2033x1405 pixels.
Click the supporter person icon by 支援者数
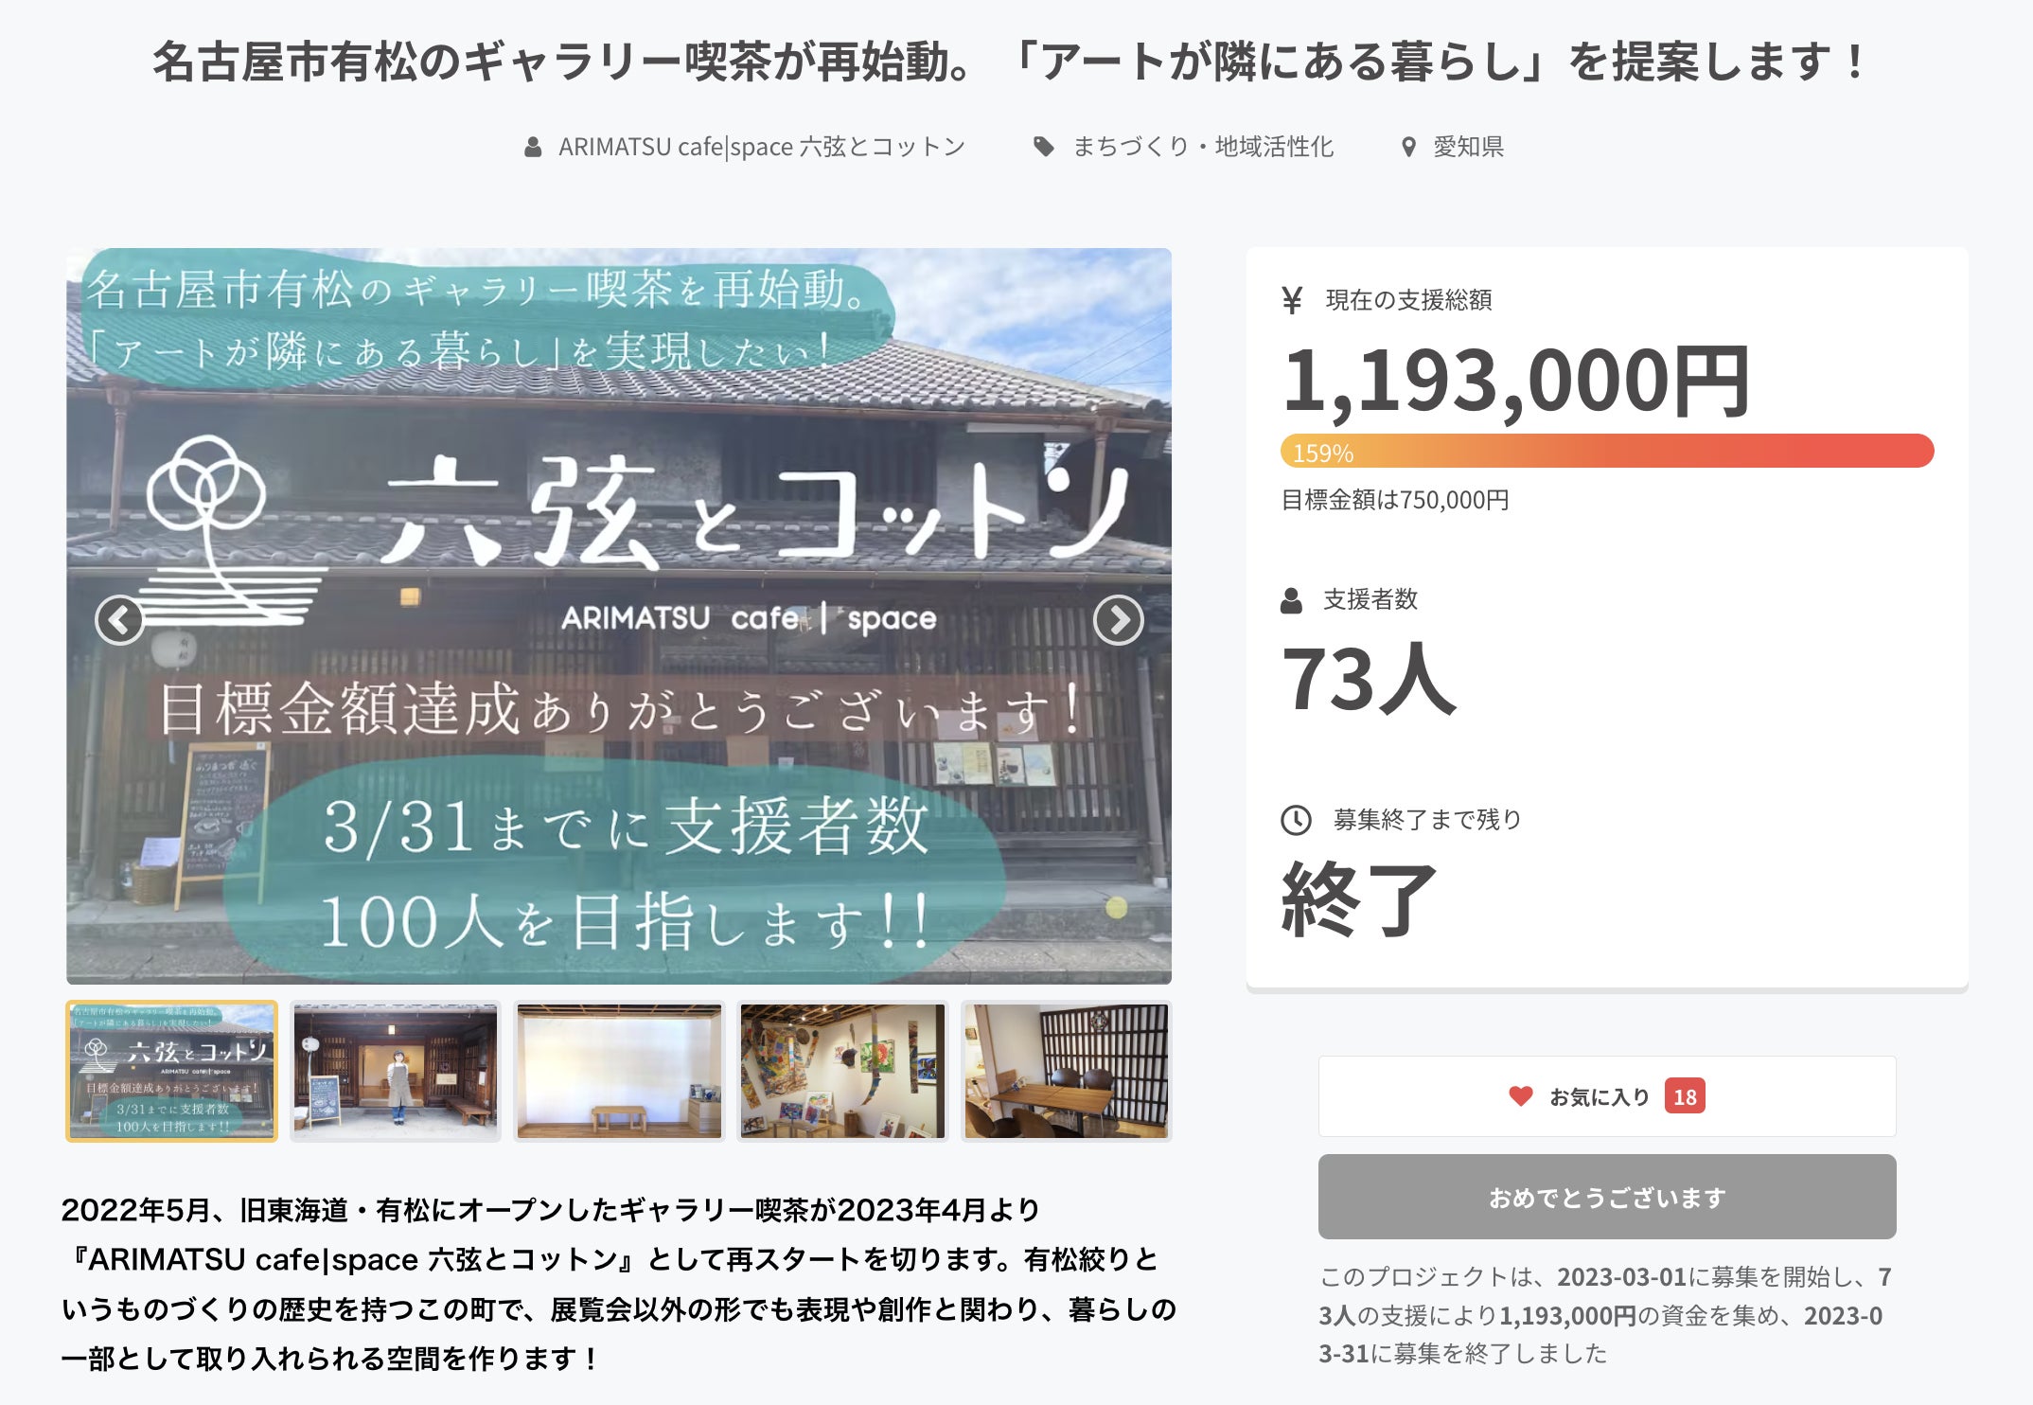pyautogui.click(x=1291, y=600)
